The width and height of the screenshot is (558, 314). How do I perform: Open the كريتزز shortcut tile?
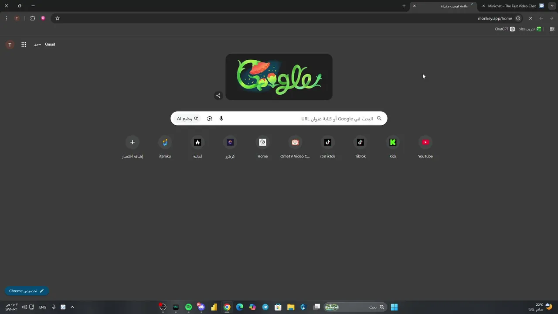point(230,147)
